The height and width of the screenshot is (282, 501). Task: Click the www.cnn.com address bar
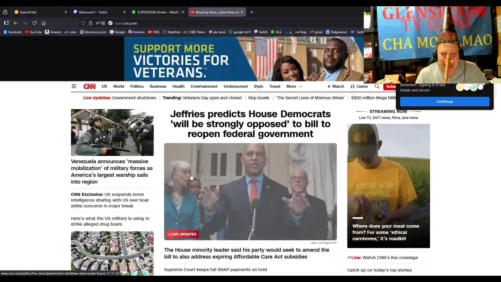click(126, 23)
